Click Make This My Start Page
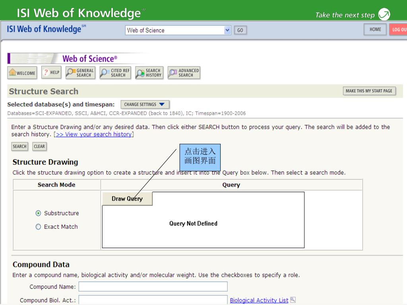This screenshot has width=407, height=305. click(369, 91)
